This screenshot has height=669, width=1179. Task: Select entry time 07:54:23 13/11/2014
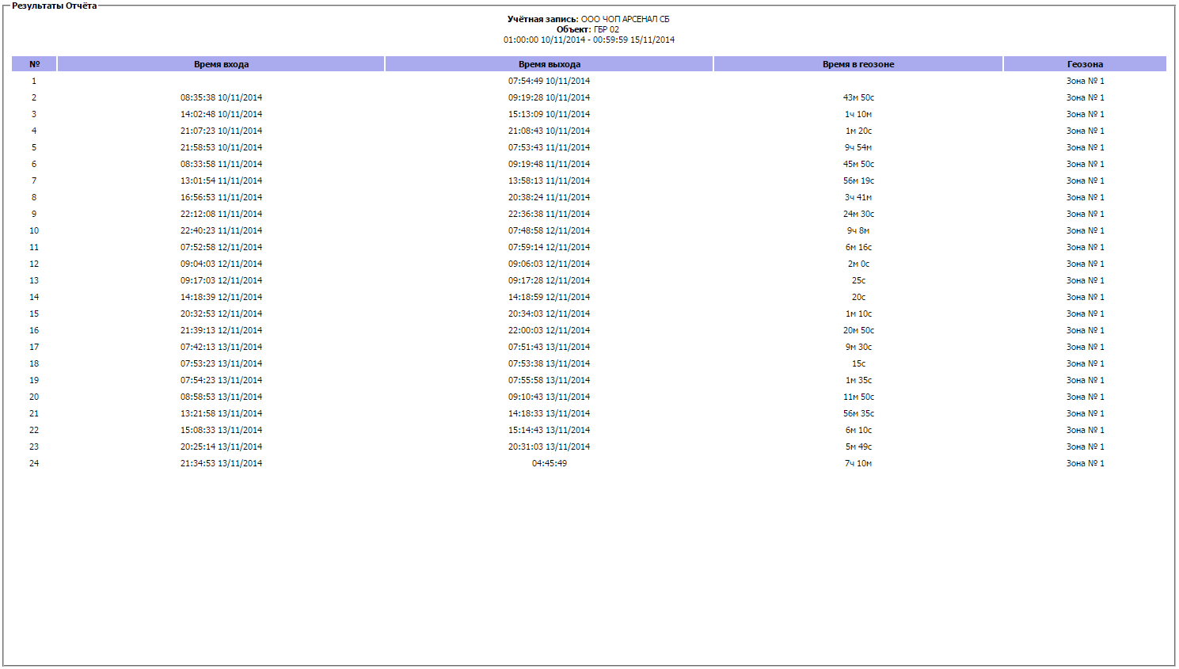[221, 380]
